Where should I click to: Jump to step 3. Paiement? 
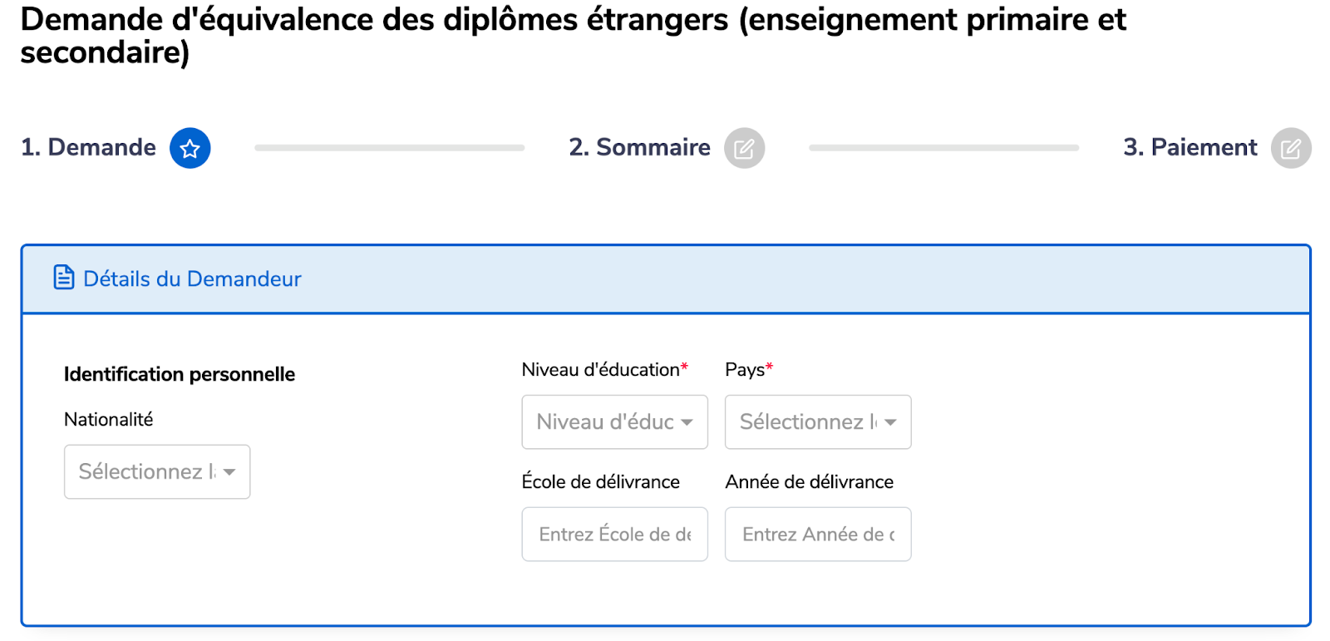pos(1190,147)
